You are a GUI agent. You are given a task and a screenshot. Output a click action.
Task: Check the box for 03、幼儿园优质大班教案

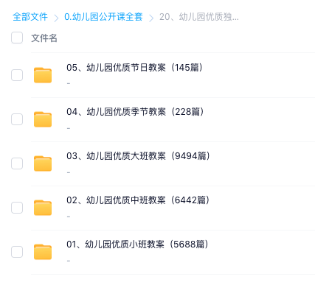[17, 163]
